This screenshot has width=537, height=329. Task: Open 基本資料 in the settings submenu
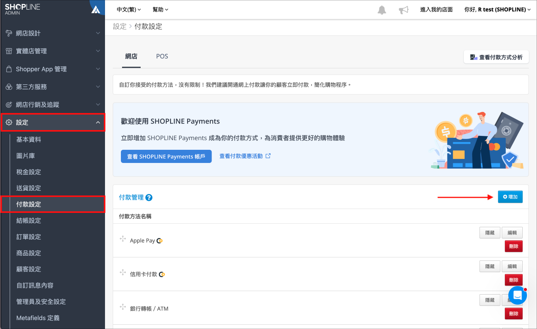pos(29,139)
